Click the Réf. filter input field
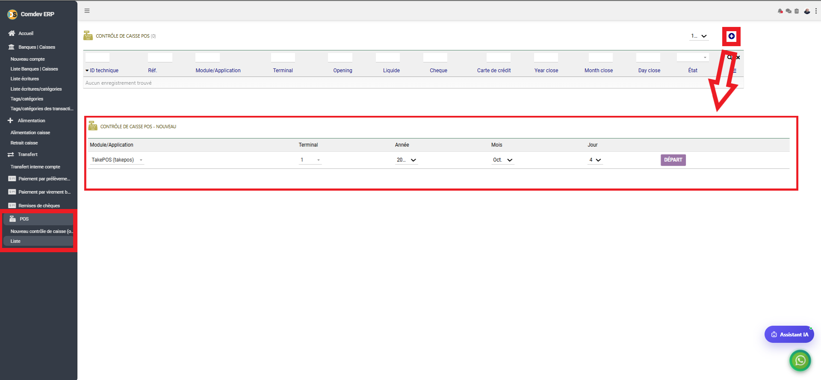 [x=160, y=57]
